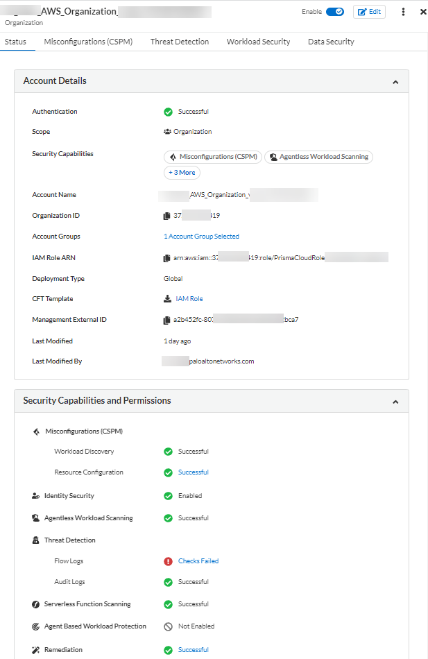Viewport: 428px width, 659px height.
Task: Open the three-dot more options menu
Action: click(x=403, y=12)
